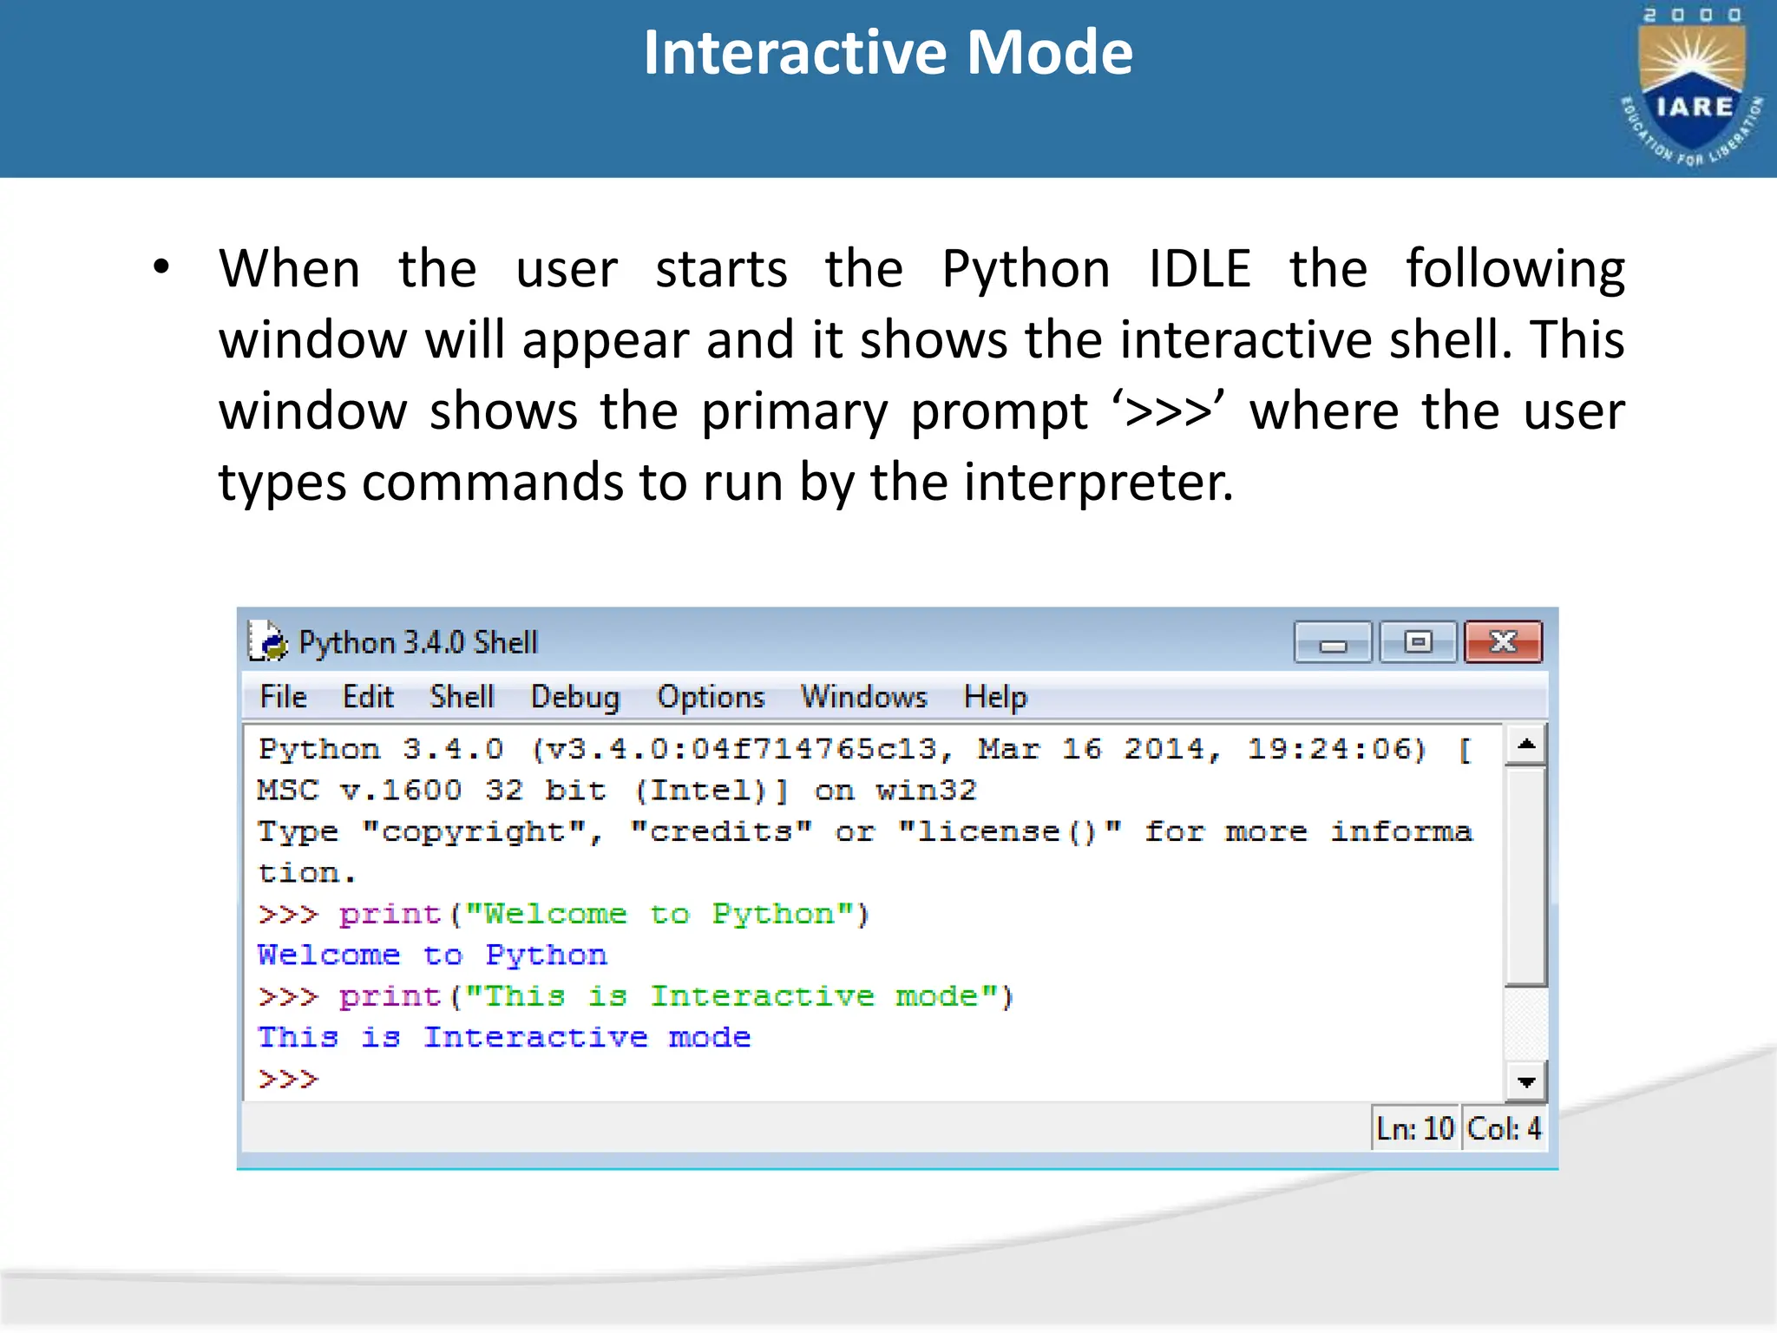Click the scrollbar up arrow
This screenshot has width=1777, height=1333.
point(1526,745)
